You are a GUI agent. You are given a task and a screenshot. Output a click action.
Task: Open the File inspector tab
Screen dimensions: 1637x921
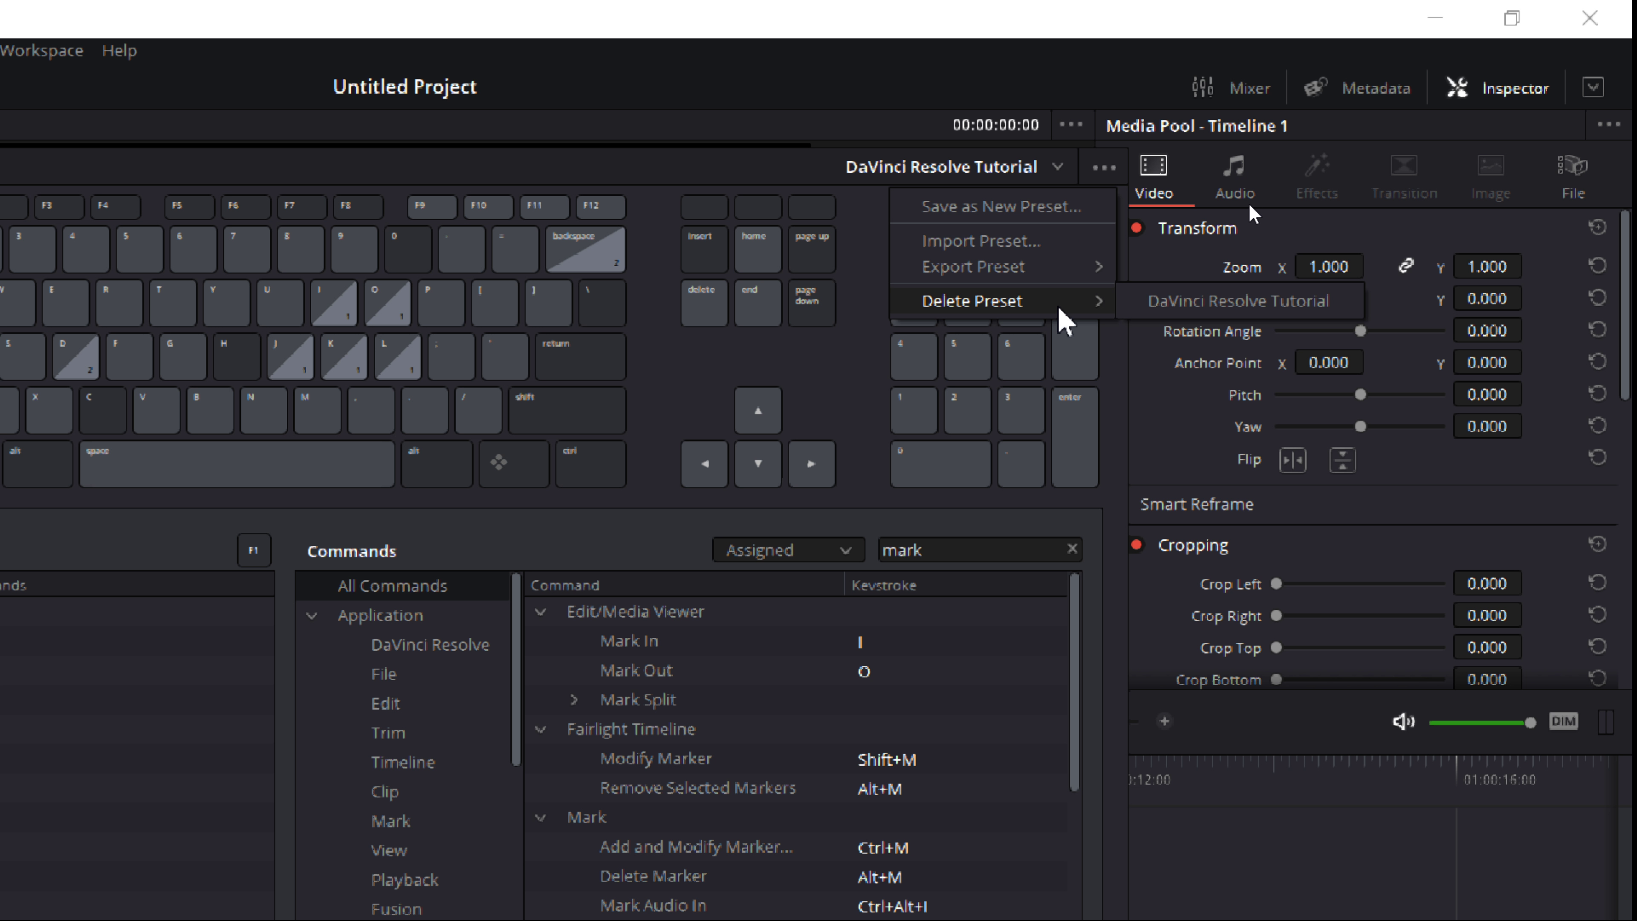[1573, 177]
